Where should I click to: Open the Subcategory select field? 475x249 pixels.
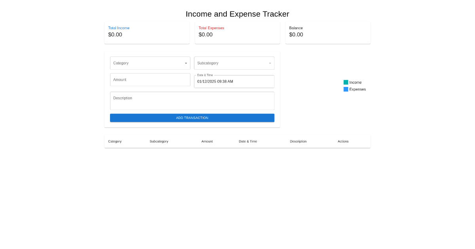pos(234,63)
